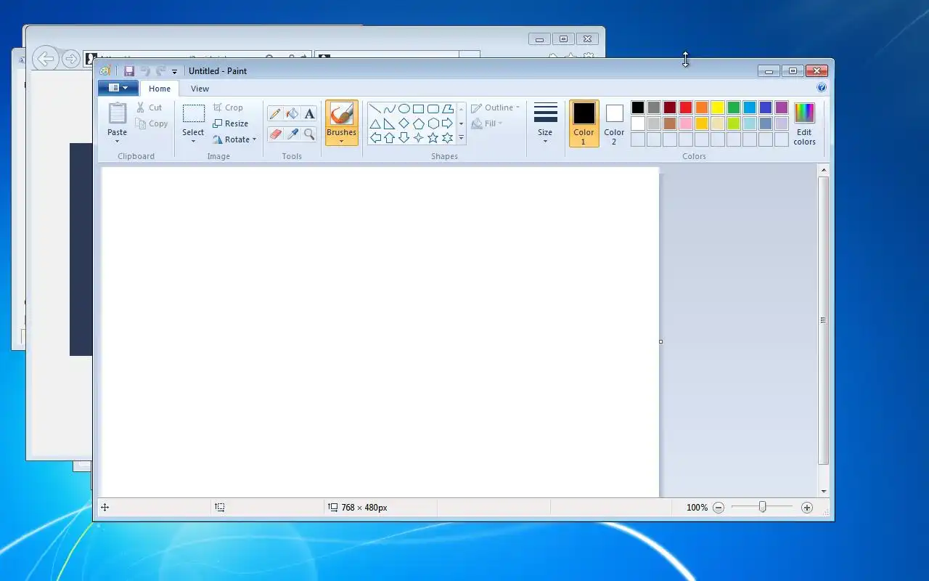Click the zoom slider handle
This screenshot has height=581, width=929.
point(762,507)
